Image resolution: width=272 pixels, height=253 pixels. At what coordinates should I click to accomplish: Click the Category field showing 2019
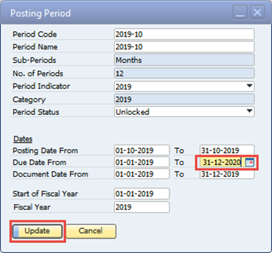tap(184, 99)
